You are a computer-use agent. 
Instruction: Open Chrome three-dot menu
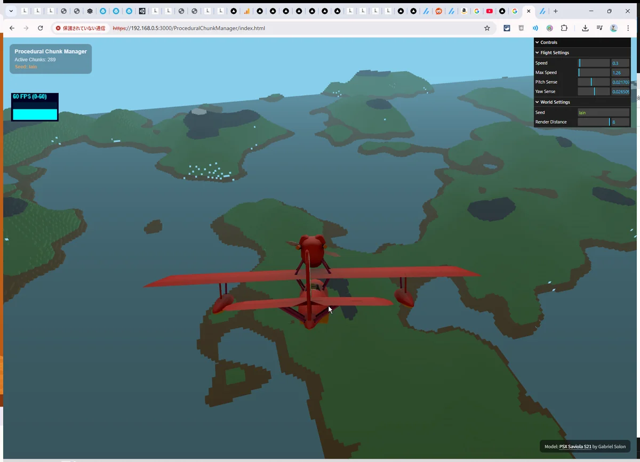pyautogui.click(x=628, y=28)
